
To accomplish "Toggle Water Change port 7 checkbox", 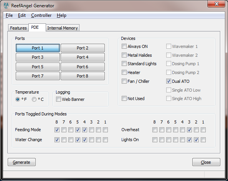I will [x=64, y=140].
